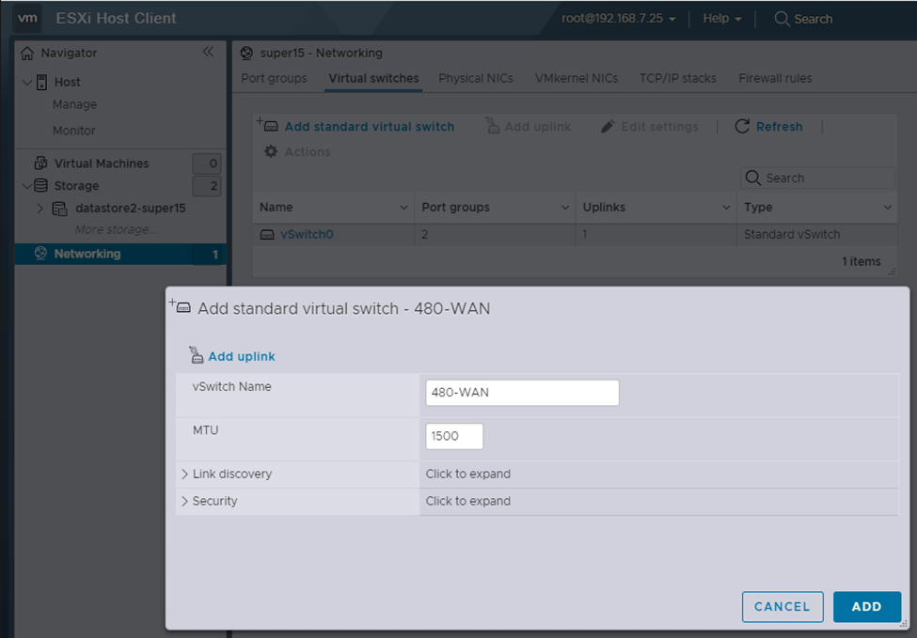
Task: Select Monitor under Host
Action: [x=73, y=131]
